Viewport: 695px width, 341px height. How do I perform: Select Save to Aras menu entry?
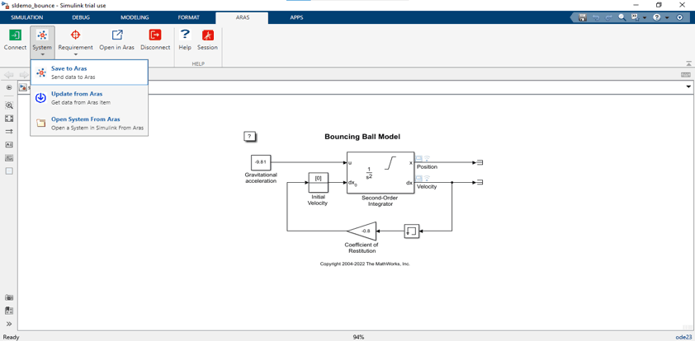click(x=89, y=72)
